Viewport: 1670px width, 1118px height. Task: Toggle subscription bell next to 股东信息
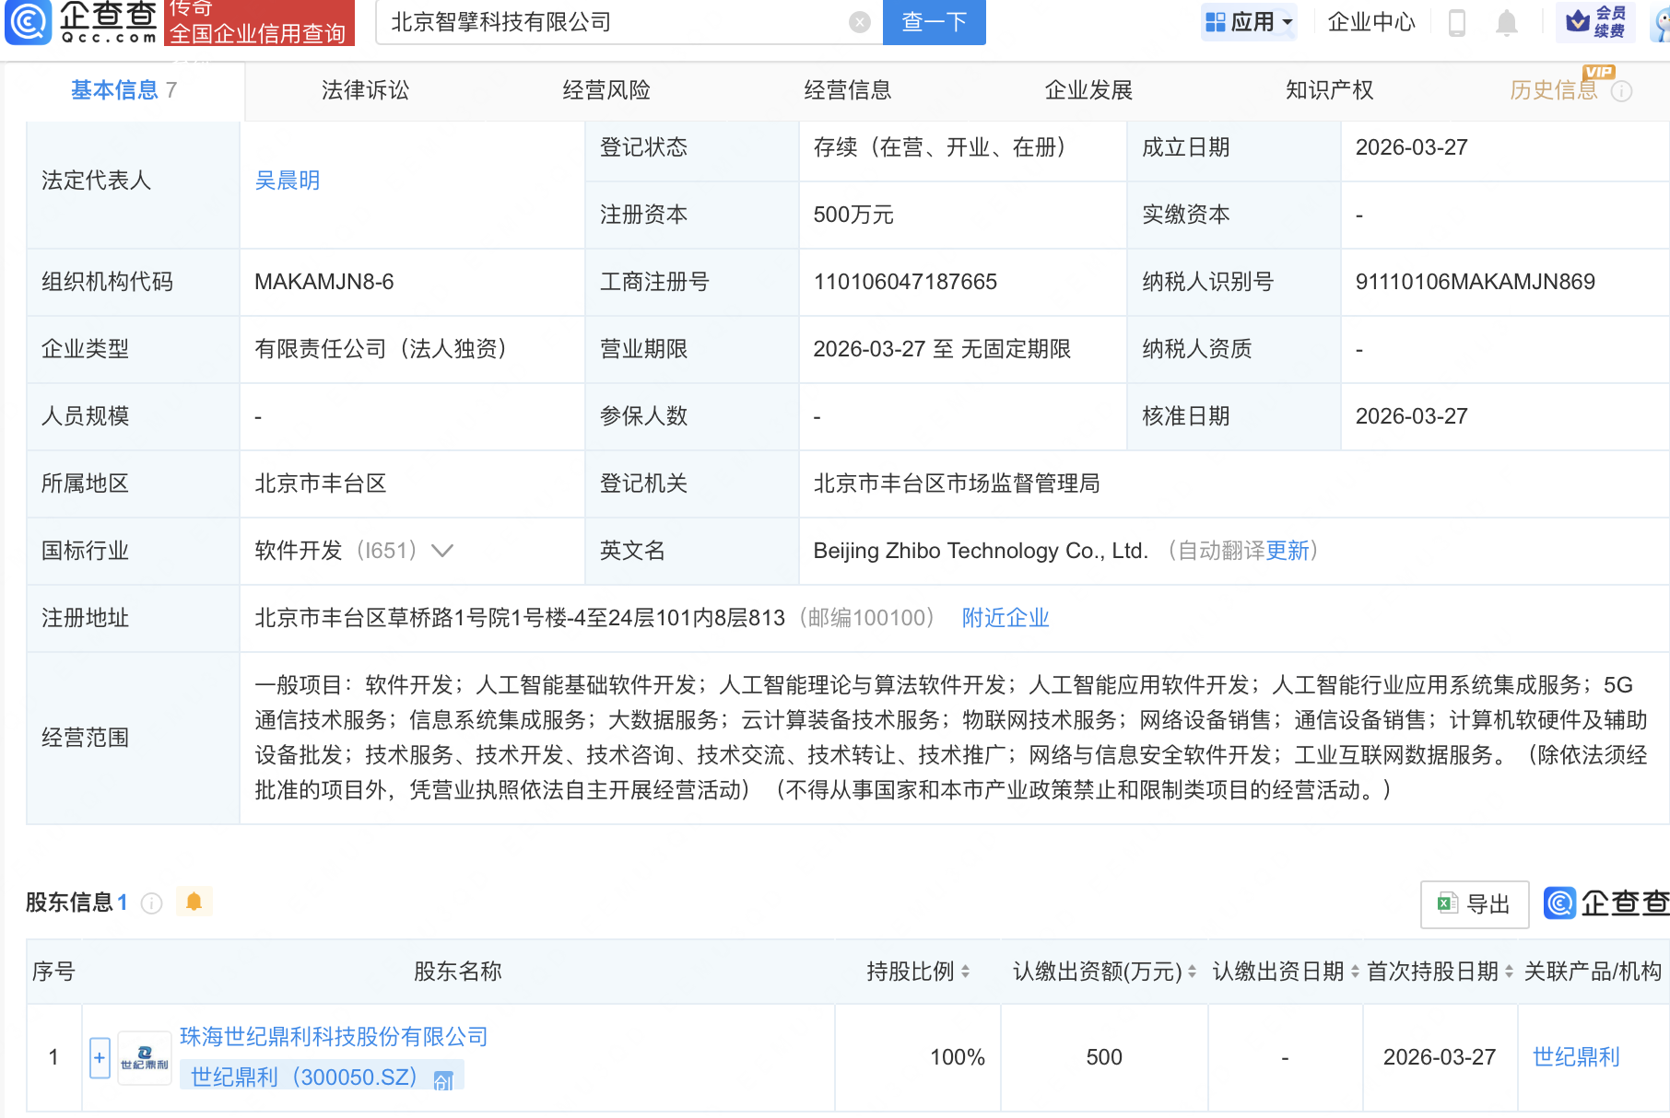(194, 903)
